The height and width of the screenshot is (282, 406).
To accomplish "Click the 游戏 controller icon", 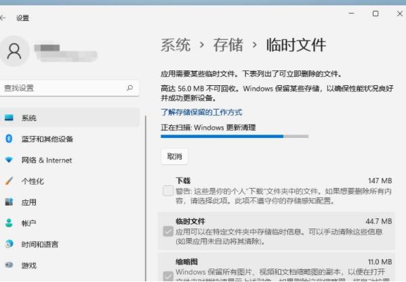I will click(9, 265).
